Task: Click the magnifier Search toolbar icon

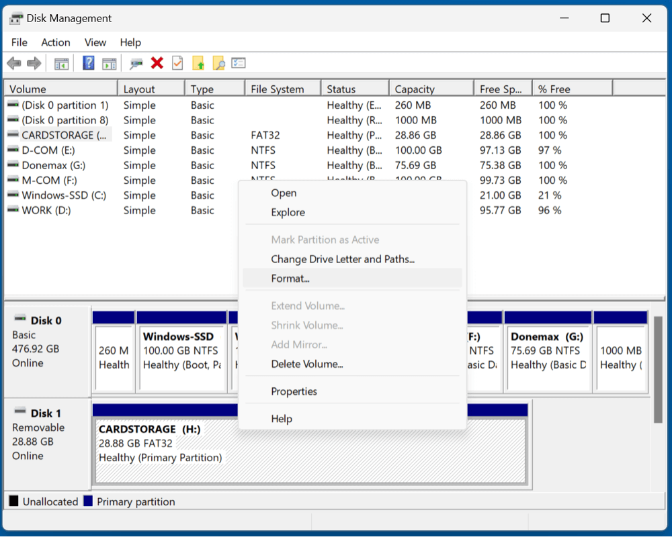Action: pos(218,63)
